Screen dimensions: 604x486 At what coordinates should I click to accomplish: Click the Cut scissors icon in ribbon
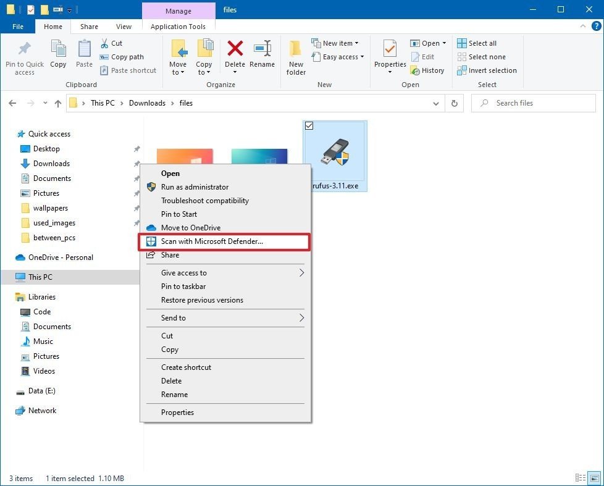(104, 43)
